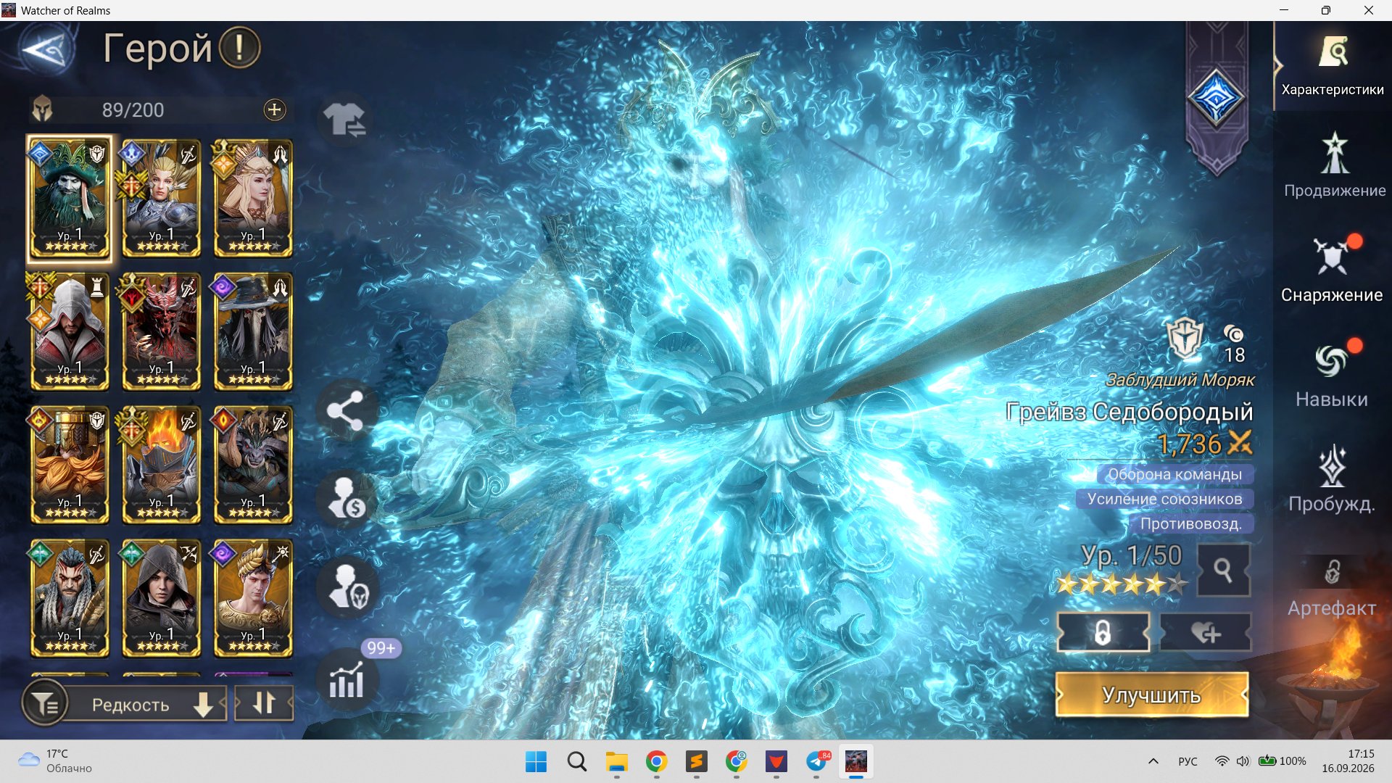Add hero slots with the plus icon
1392x783 pixels.
(x=274, y=110)
